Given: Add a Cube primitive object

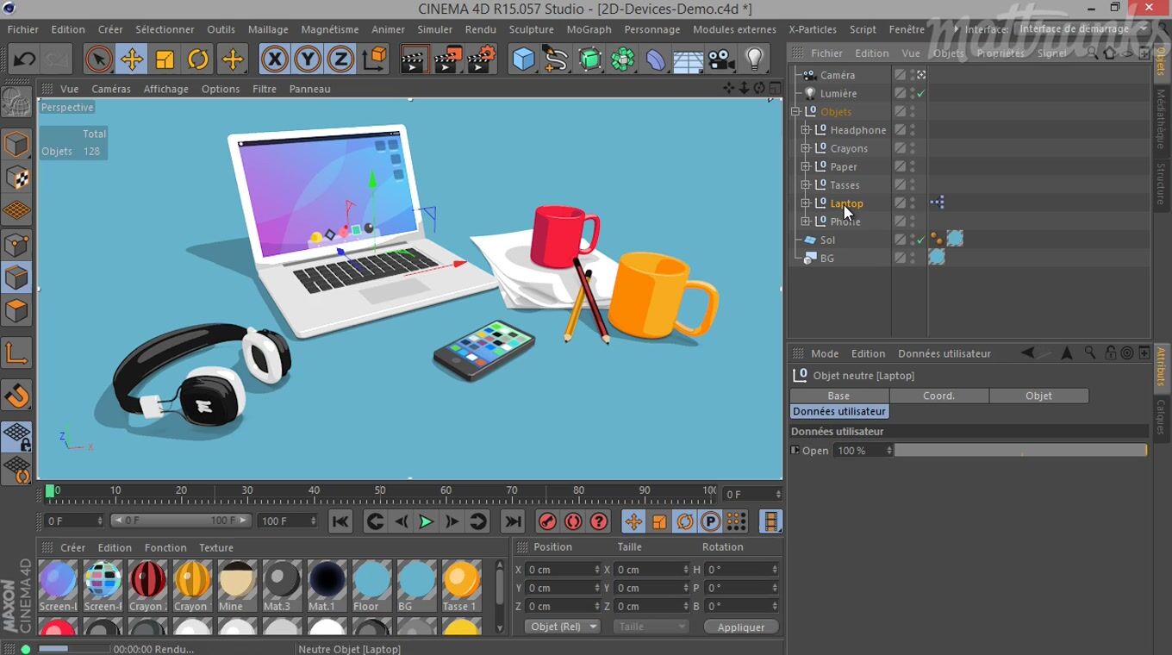Looking at the screenshot, I should (523, 59).
